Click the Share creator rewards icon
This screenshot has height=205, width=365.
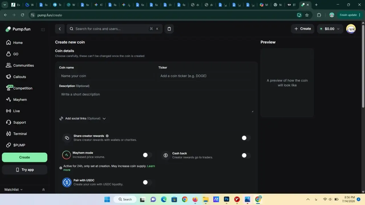67,138
